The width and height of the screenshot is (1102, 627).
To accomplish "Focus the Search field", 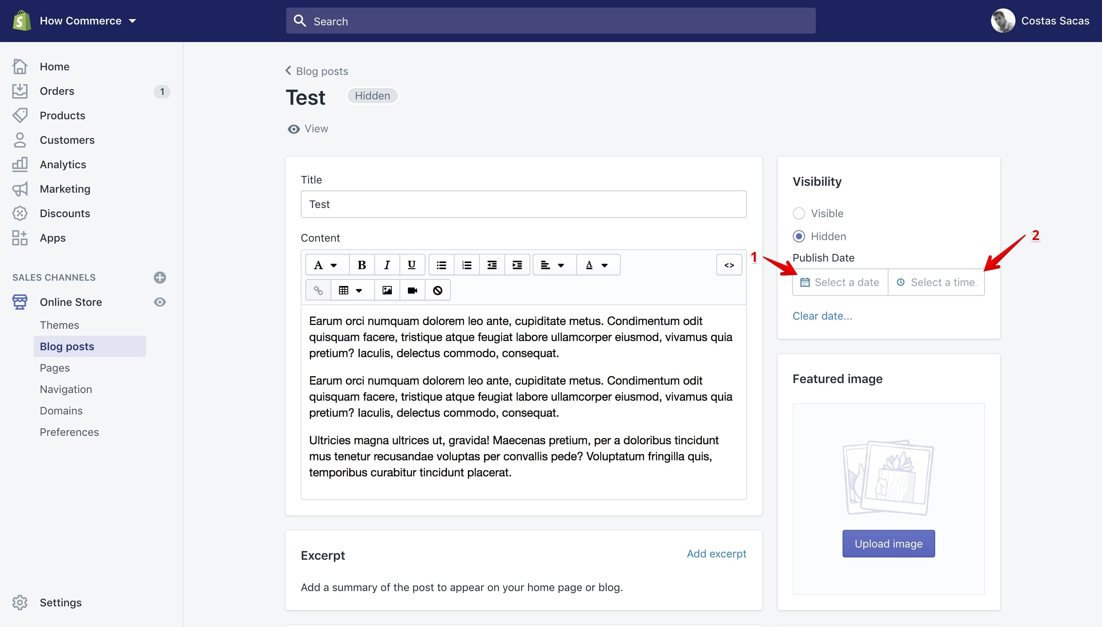I will coord(550,21).
